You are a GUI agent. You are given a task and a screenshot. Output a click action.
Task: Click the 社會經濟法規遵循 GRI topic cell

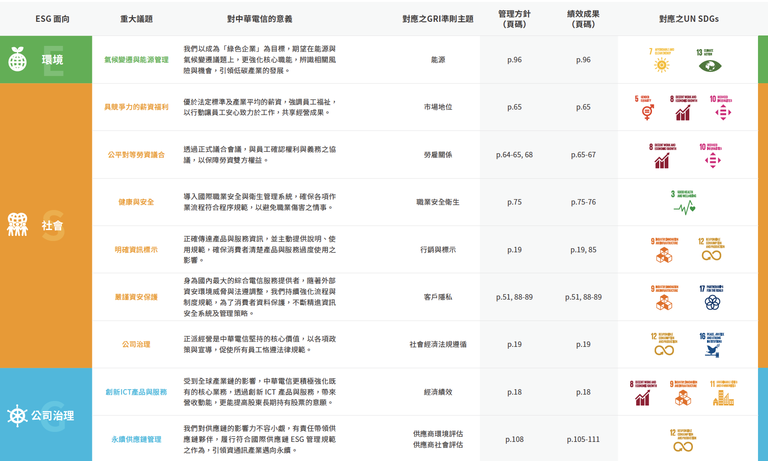tap(438, 344)
